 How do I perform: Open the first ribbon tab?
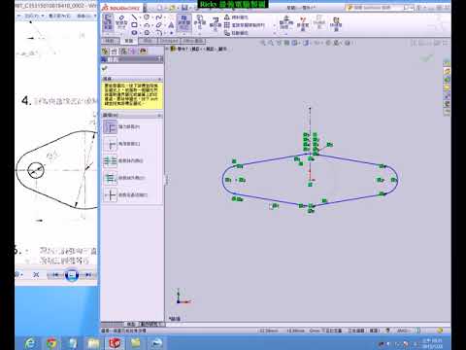point(110,41)
